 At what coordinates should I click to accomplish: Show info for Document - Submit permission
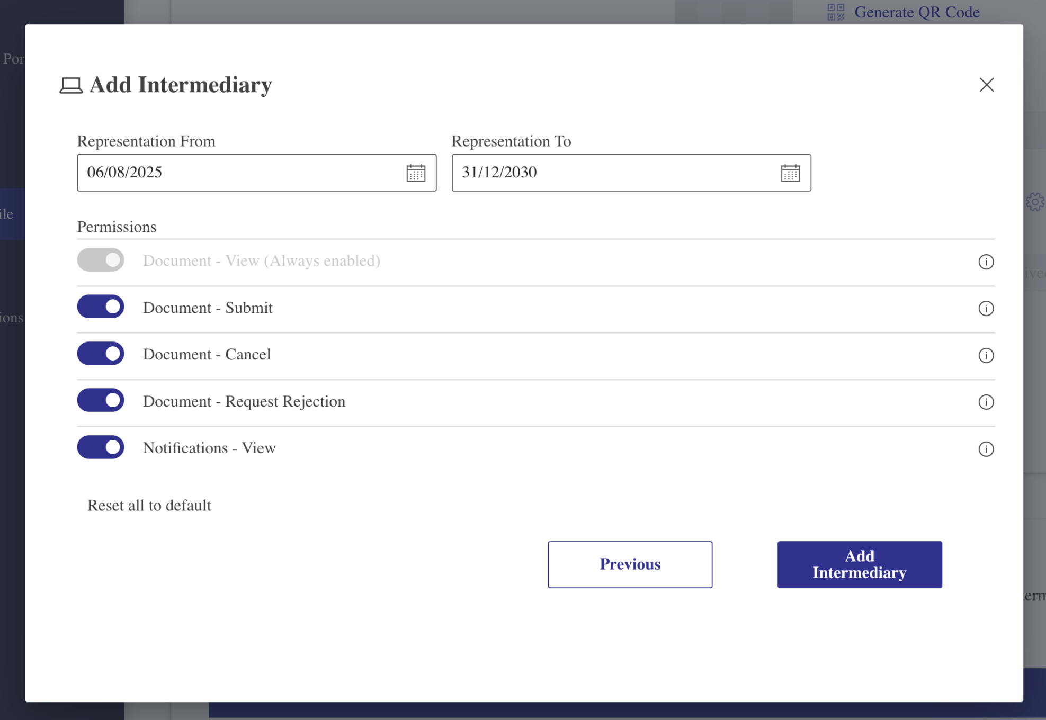[986, 308]
